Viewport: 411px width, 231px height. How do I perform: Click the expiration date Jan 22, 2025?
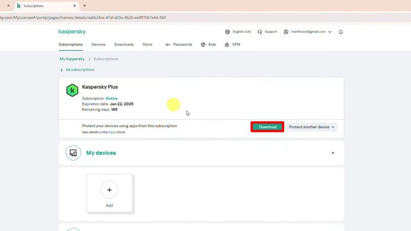click(x=122, y=104)
